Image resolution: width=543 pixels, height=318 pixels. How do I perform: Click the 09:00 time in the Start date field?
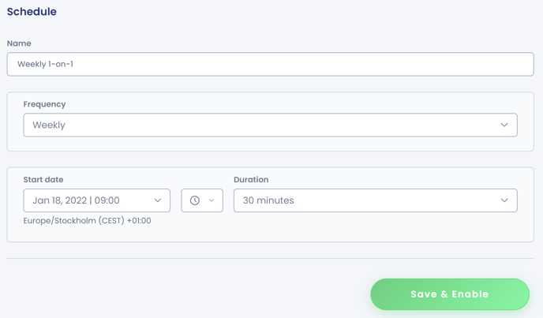click(107, 200)
